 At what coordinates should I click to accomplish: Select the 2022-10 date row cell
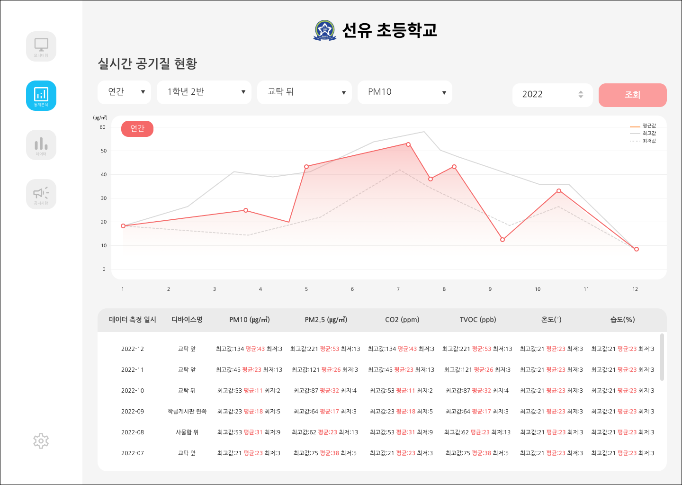click(x=133, y=391)
